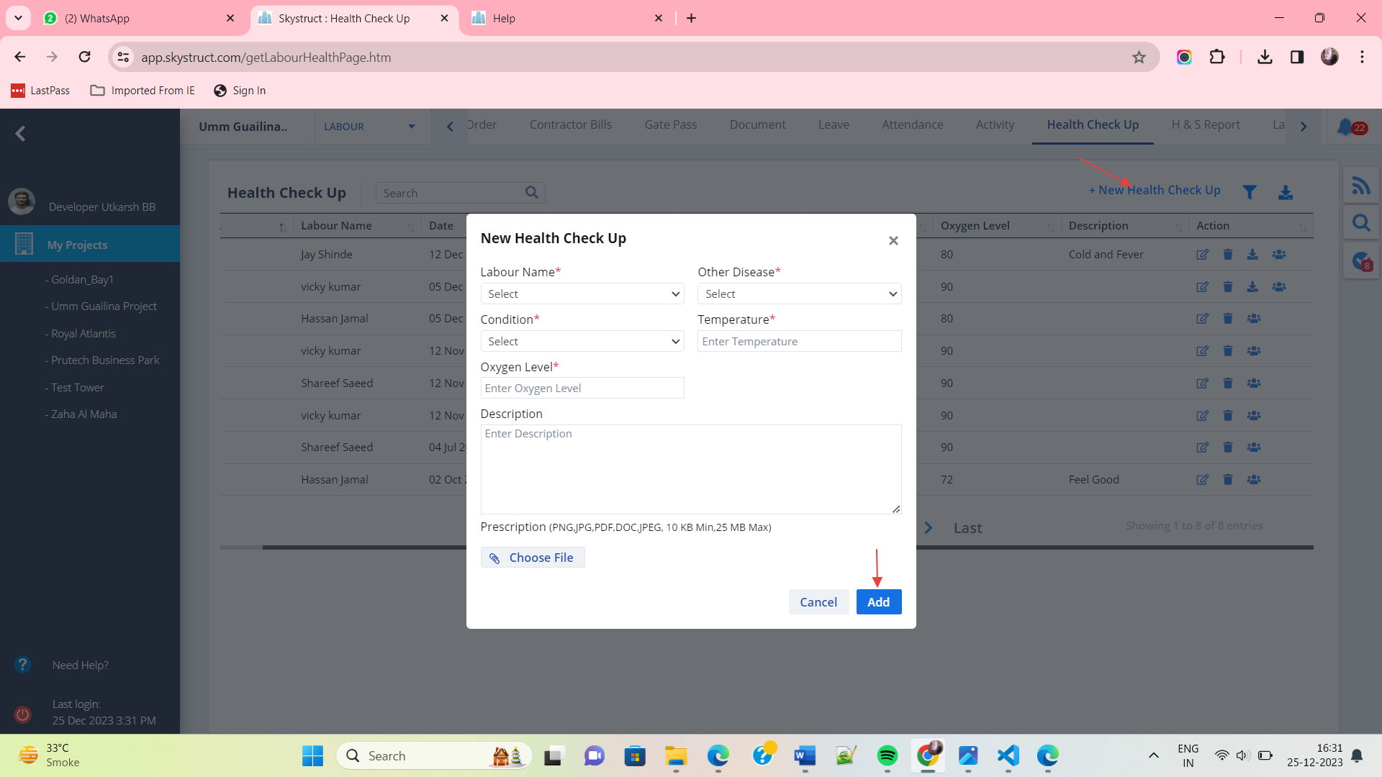1382x777 pixels.
Task: Click the group users icon in Feel Good row
Action: pos(1254,480)
